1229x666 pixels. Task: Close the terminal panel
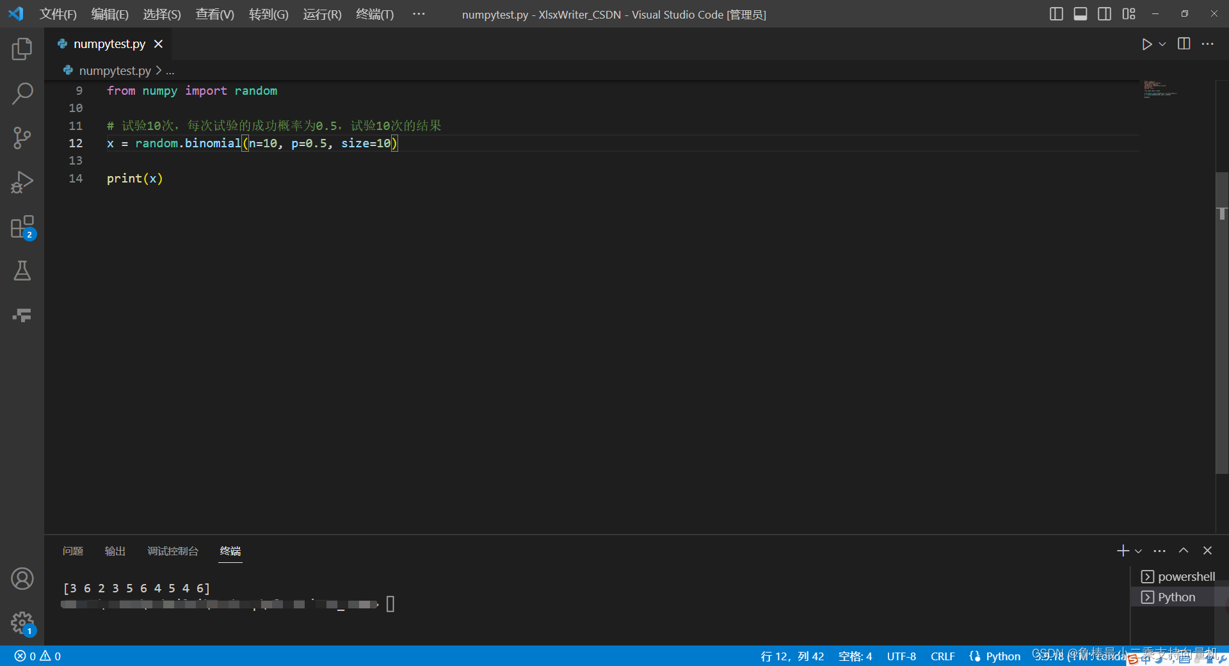(1208, 551)
